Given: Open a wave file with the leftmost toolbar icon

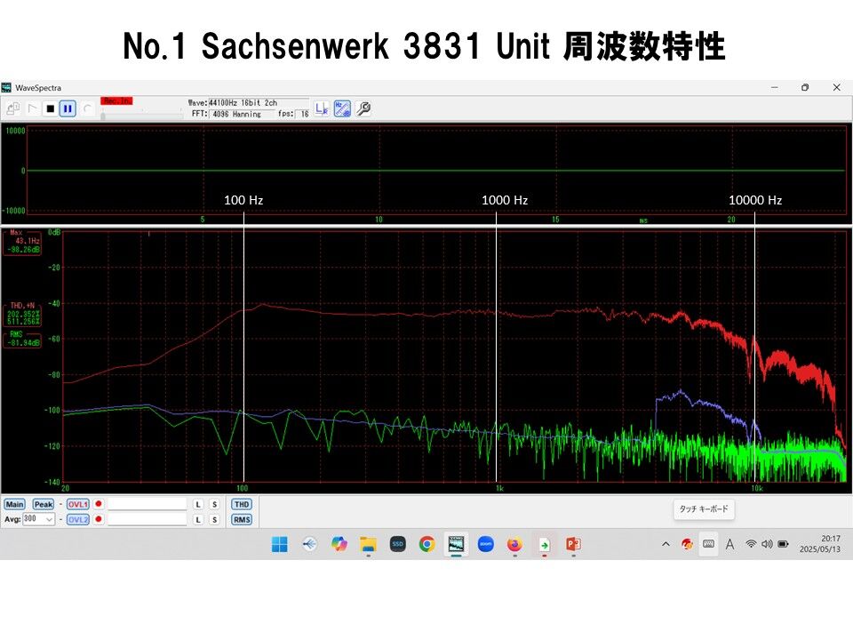Looking at the screenshot, I should tap(13, 108).
